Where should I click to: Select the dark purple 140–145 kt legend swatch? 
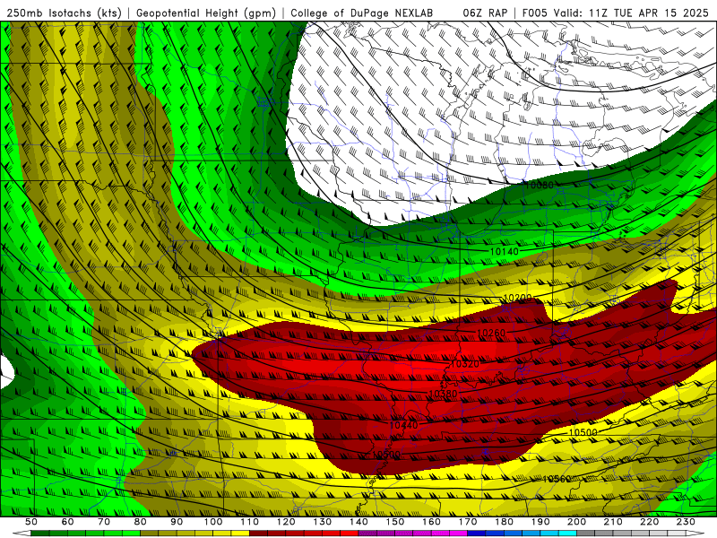367,533
